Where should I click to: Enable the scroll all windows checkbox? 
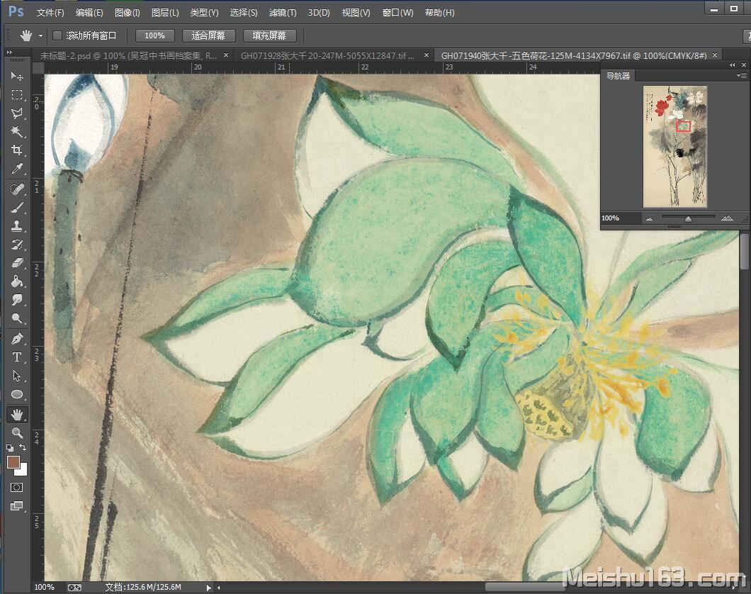pos(57,35)
